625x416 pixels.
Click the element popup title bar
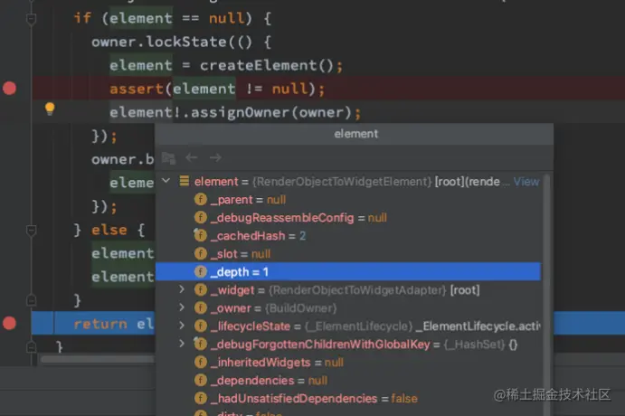(354, 134)
